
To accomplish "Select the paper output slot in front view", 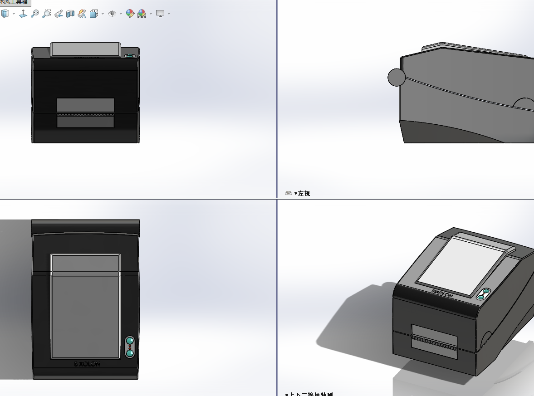I will coord(85,113).
